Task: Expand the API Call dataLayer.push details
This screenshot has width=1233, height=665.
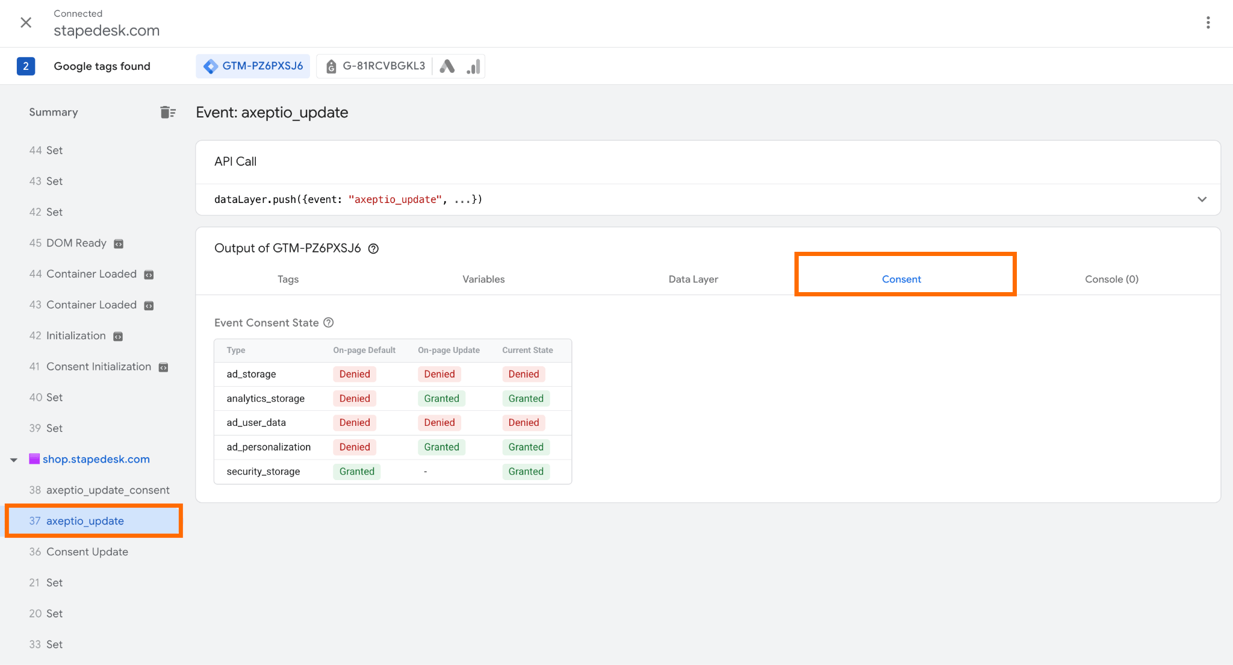Action: pyautogui.click(x=1202, y=199)
